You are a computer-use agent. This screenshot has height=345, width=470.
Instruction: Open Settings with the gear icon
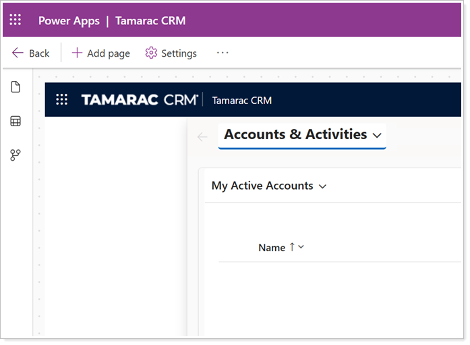[x=171, y=53]
